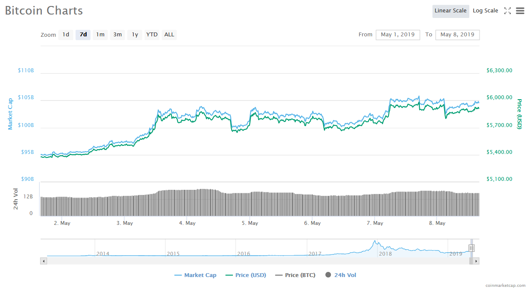Screen dimensions: 530x289
Task: Set zoom range to ALL
Action: [169, 35]
